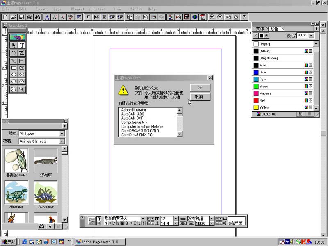Select the Crop tool in toolbox
The image size is (328, 246).
coord(22,53)
